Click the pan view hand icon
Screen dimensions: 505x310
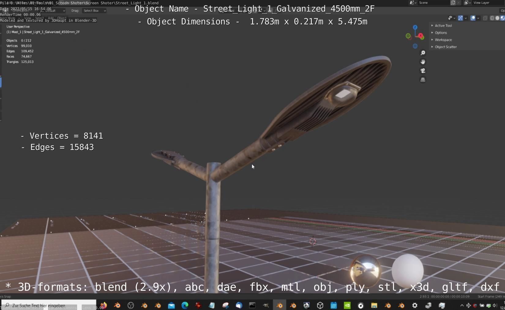click(x=423, y=62)
